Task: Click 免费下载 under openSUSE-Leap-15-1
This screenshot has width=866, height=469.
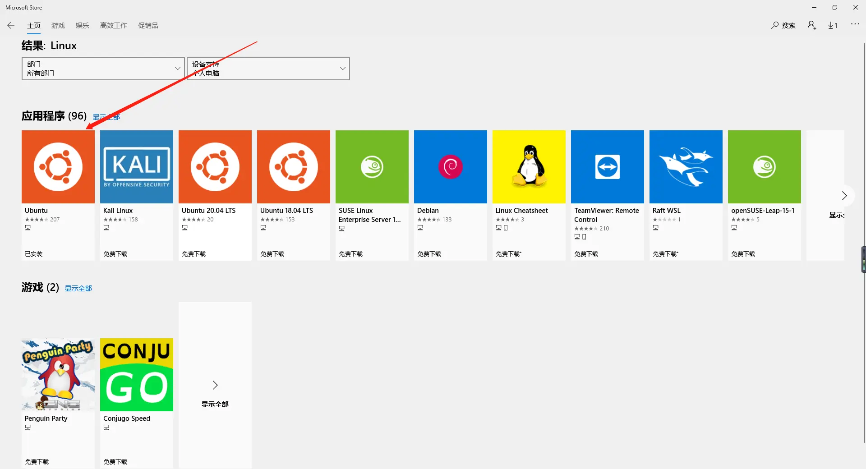Action: coord(743,254)
